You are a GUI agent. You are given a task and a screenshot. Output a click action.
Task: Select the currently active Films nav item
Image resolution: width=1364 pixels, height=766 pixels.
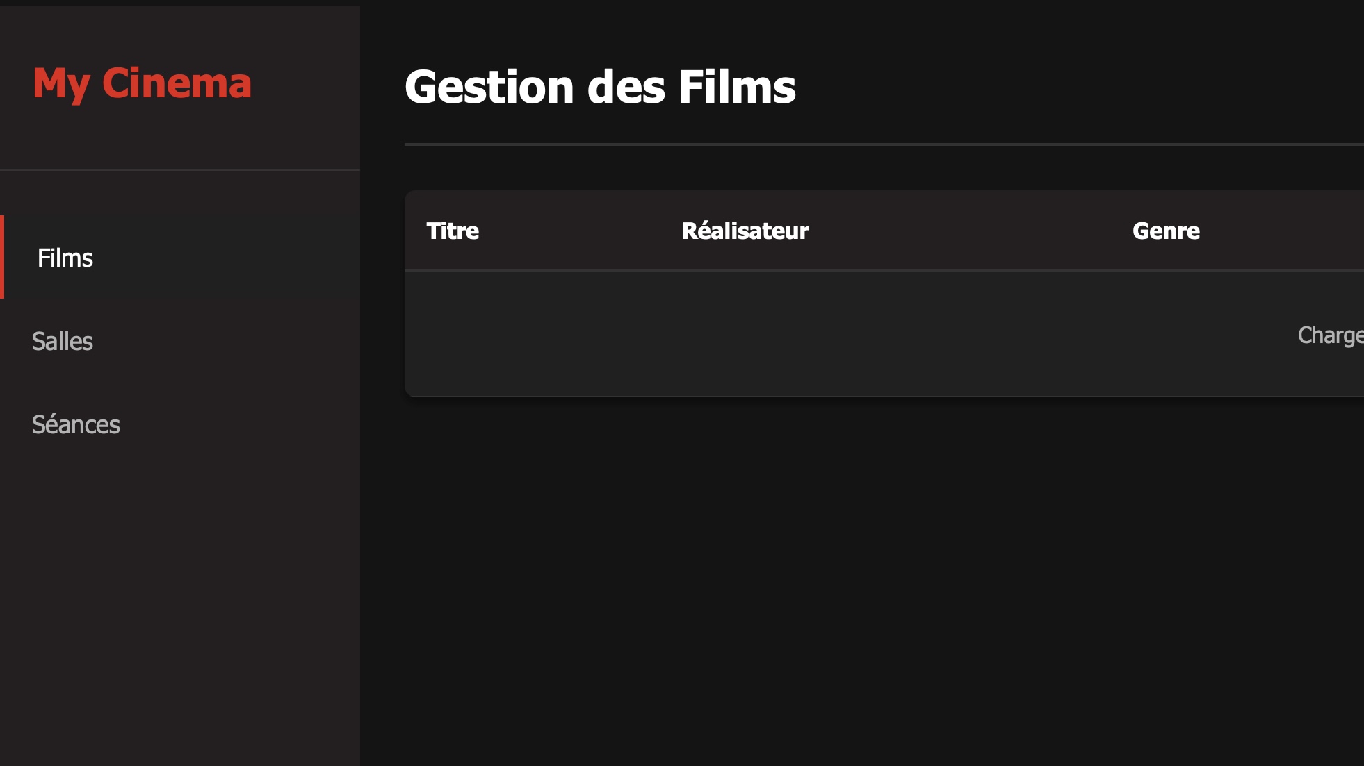(x=65, y=258)
